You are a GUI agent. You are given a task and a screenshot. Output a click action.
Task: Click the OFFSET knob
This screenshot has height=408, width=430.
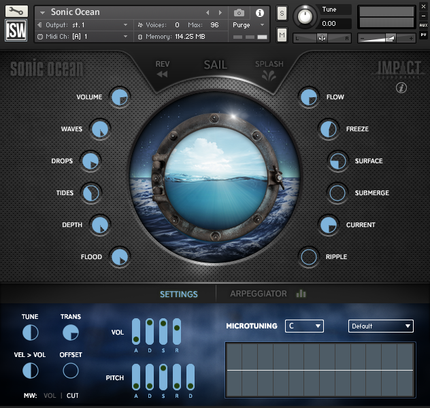click(x=71, y=371)
